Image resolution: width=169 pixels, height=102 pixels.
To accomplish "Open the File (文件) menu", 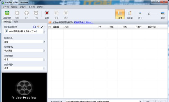I will coord(6,7).
